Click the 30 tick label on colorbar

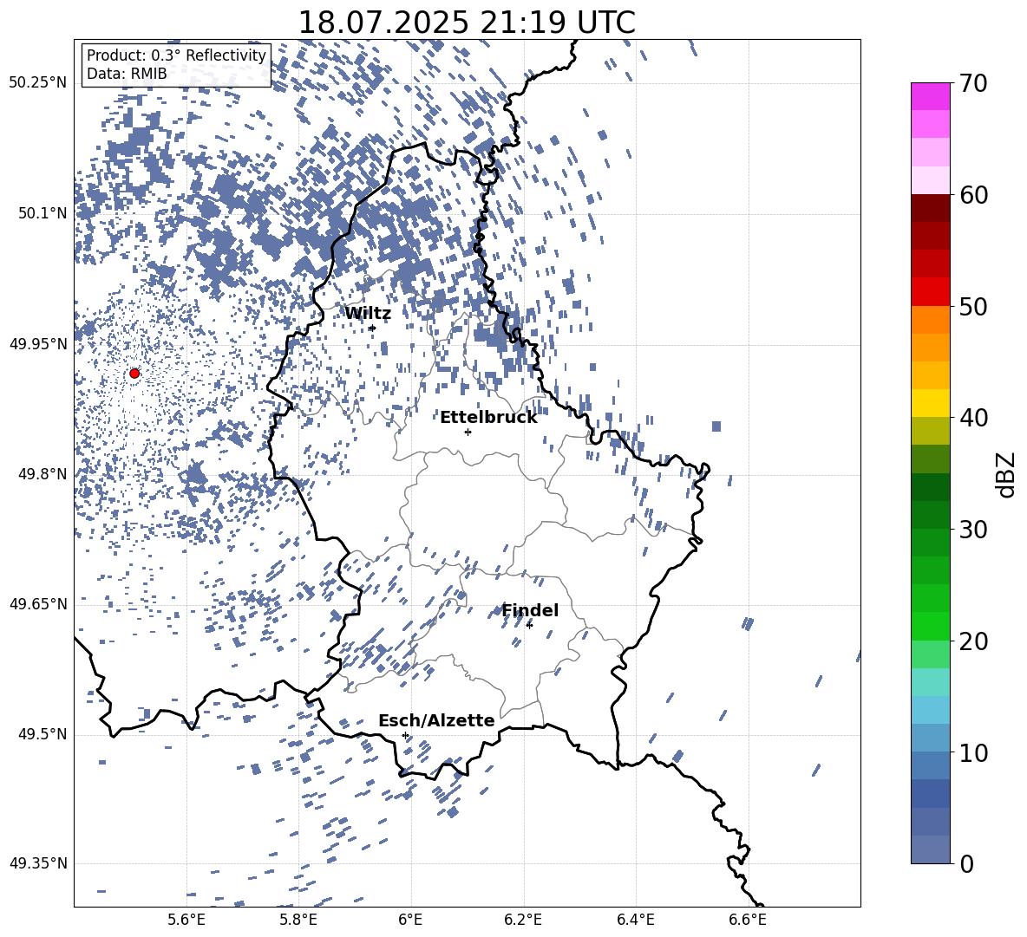[974, 530]
